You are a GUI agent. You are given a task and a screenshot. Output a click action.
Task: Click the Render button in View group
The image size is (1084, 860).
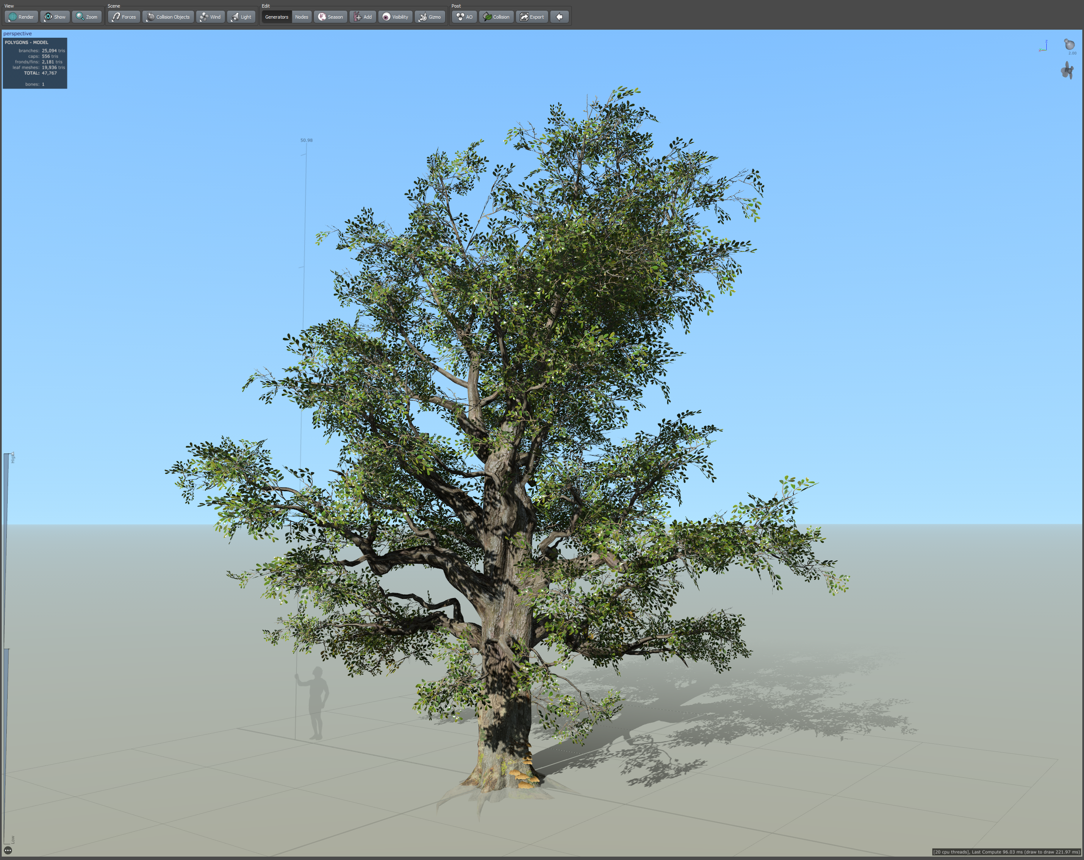[21, 17]
